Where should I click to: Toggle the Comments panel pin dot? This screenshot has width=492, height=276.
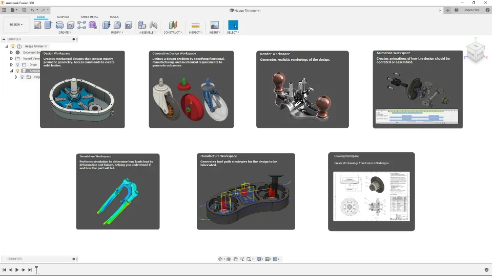pyautogui.click(x=74, y=259)
